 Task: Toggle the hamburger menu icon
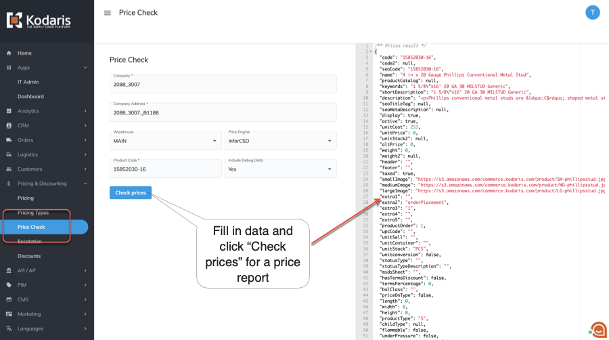pos(108,13)
